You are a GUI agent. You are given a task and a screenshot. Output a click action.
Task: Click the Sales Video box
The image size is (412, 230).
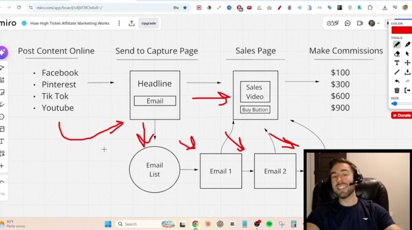point(255,92)
